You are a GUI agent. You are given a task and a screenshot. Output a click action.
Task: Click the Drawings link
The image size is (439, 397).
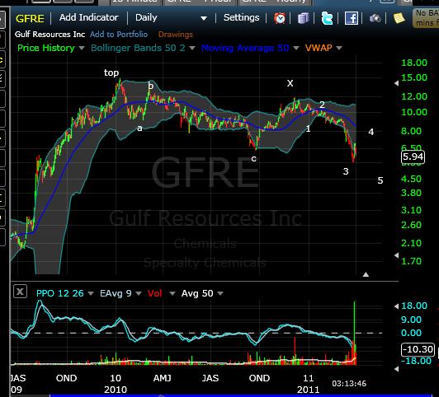click(x=176, y=35)
